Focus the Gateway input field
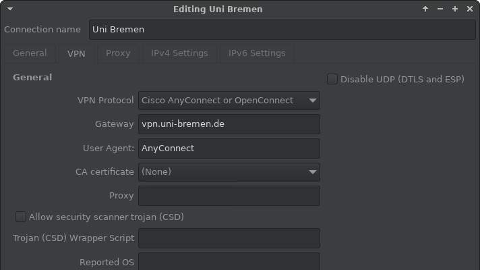480x270 pixels. click(x=229, y=124)
